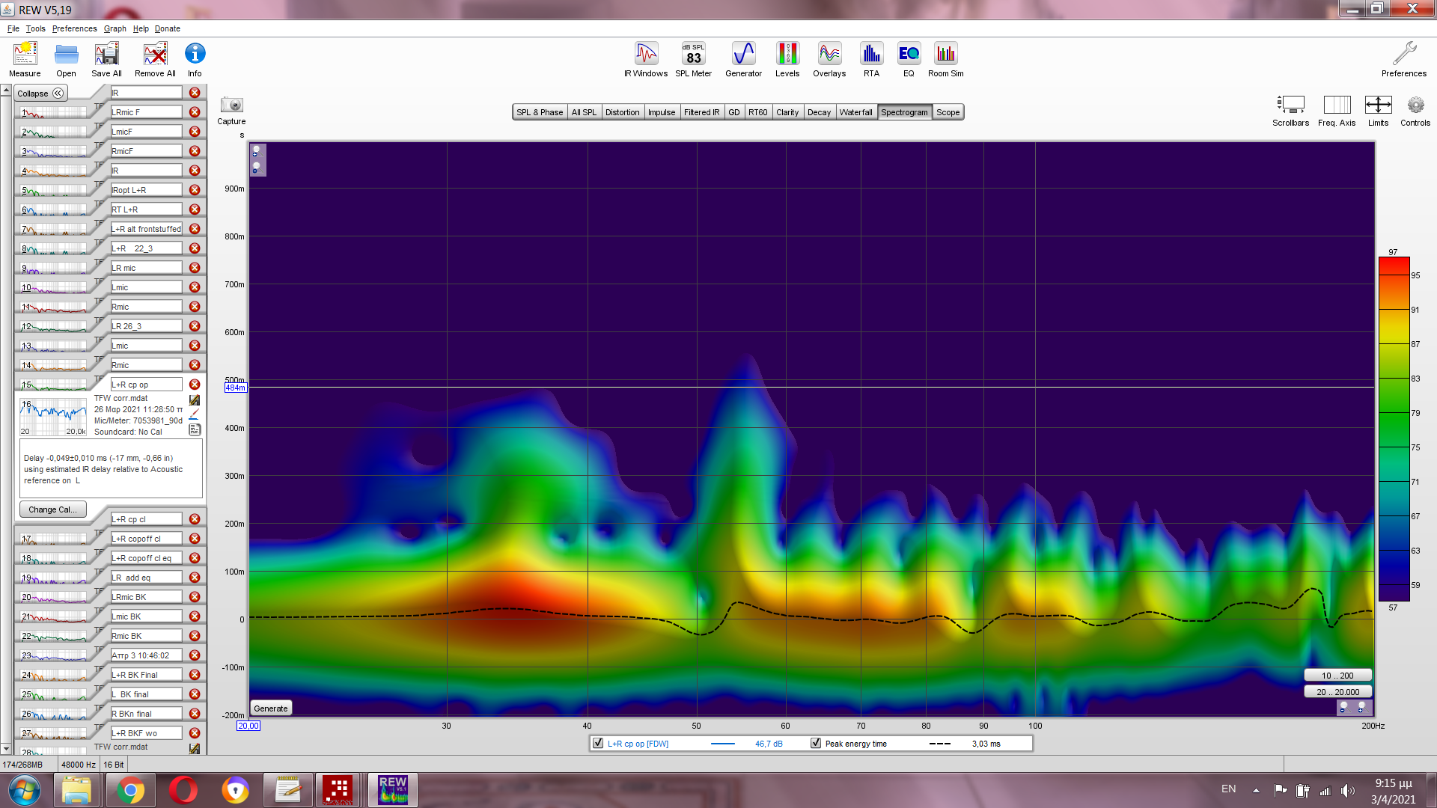
Task: Open the Graph menu
Action: pos(115,28)
